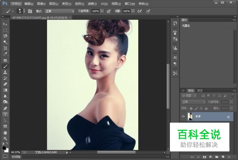Select the Lasso tool
The image size is (238, 160).
point(5,36)
